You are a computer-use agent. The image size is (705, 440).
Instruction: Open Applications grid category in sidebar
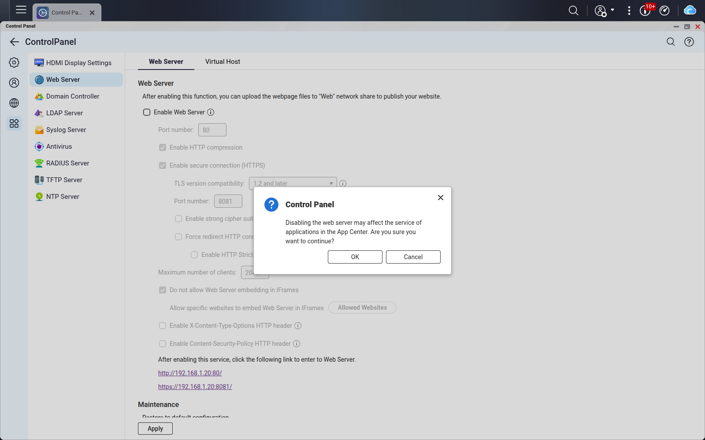pos(14,123)
